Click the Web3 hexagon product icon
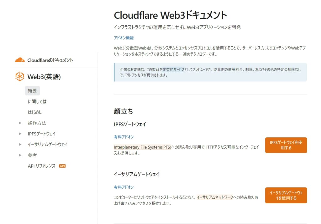The image size is (321, 224). 20,77
